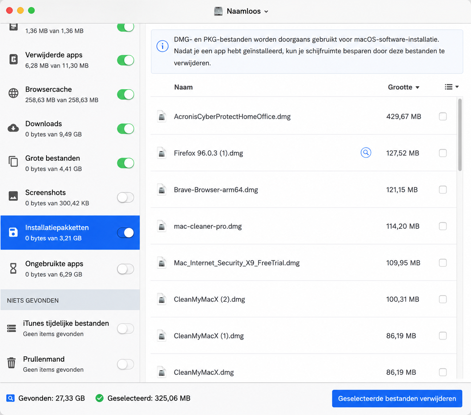Click the Verwijderde apps sidebar icon
This screenshot has width=471, height=415.
[13, 60]
